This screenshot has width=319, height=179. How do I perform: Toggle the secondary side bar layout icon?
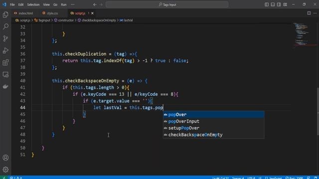(x=279, y=4)
